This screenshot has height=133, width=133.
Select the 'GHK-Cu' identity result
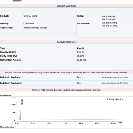(x=81, y=52)
